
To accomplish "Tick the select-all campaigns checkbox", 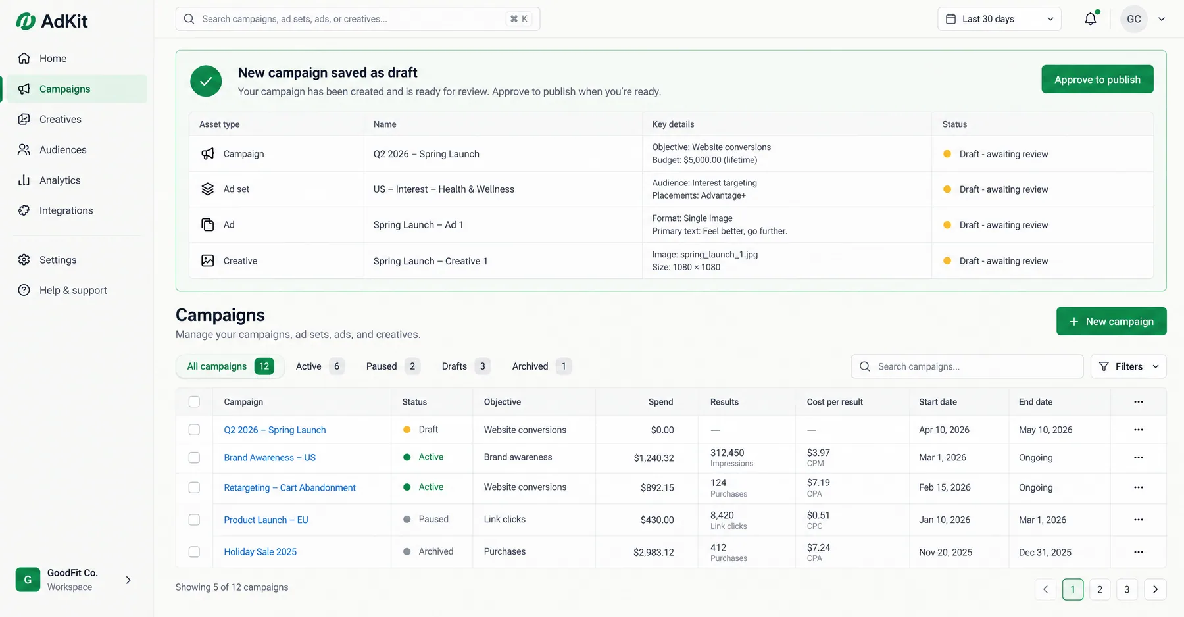I will [194, 402].
